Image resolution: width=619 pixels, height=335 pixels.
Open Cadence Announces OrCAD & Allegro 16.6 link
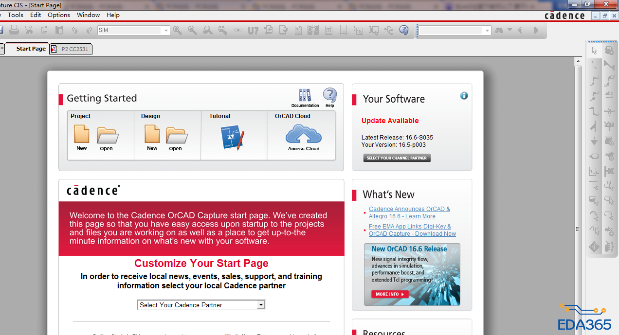(x=409, y=212)
